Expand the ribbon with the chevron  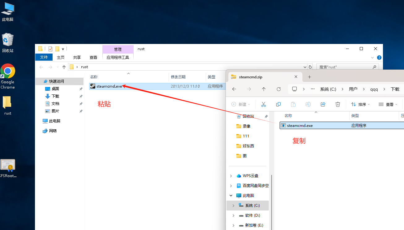point(372,58)
